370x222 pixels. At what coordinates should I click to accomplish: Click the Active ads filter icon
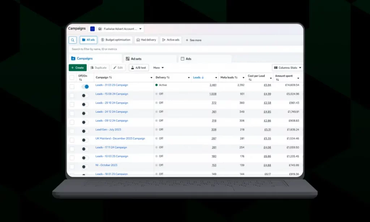[164, 40]
